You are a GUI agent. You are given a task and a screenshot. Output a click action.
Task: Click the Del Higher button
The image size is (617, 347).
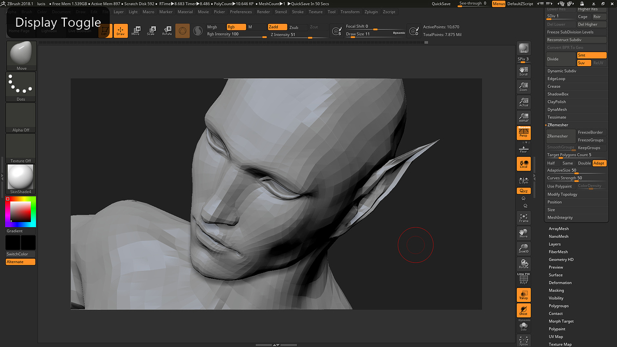tap(592, 24)
